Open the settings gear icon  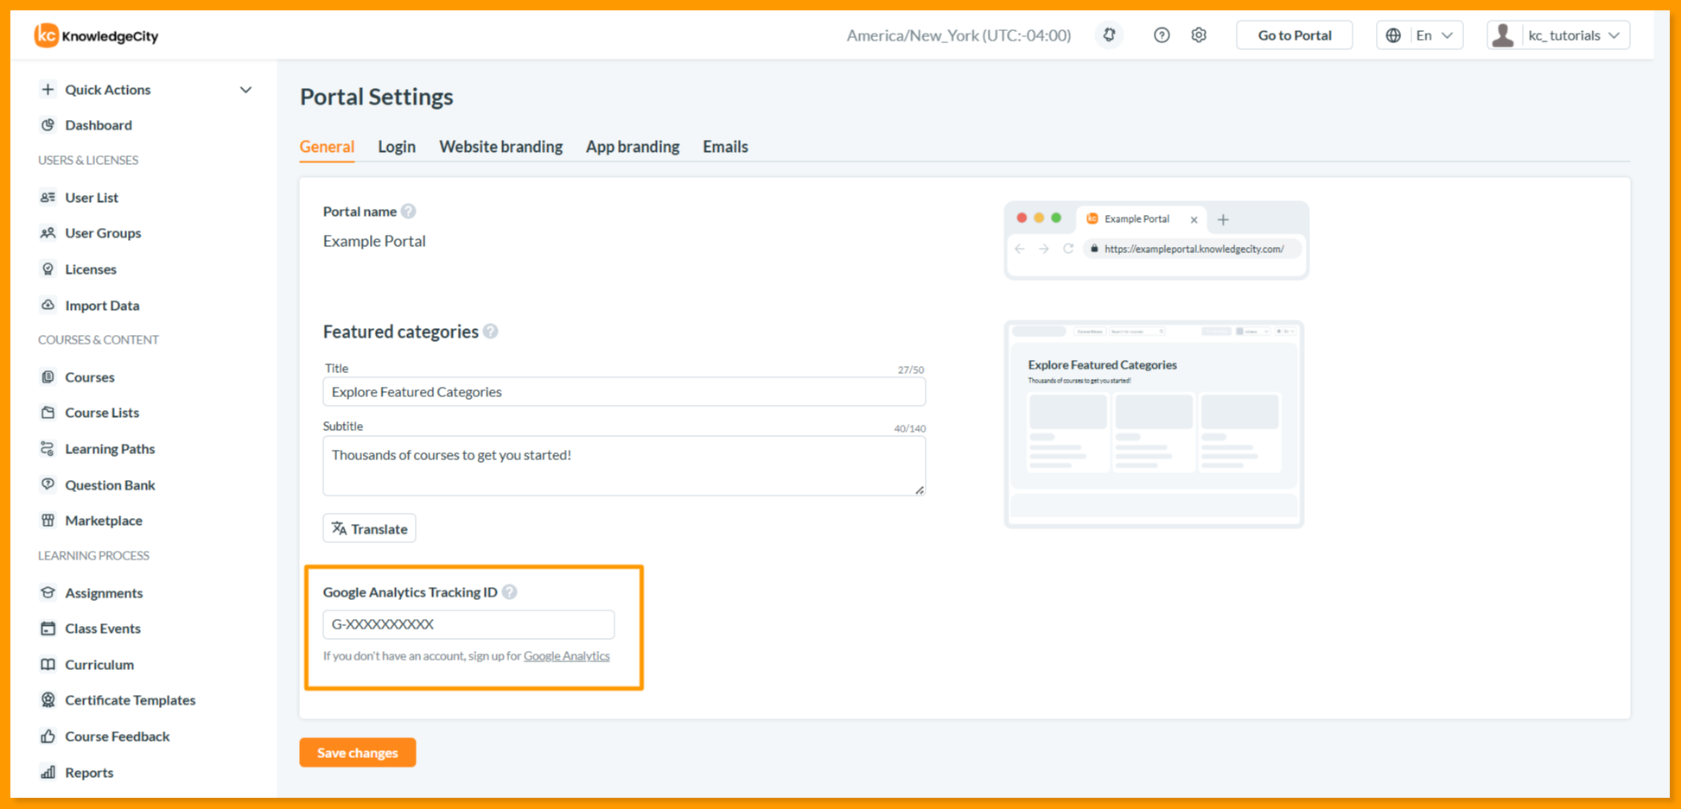[1199, 35]
